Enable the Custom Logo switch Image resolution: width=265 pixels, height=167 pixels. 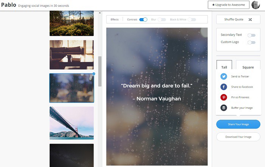pyautogui.click(x=251, y=42)
